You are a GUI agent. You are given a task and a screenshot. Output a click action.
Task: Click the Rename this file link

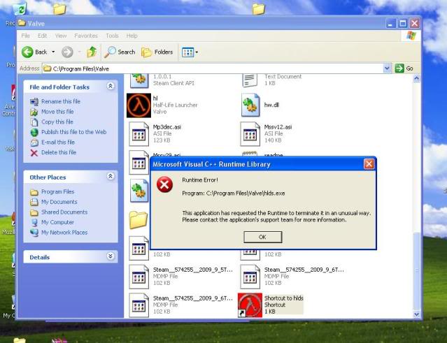(x=61, y=101)
